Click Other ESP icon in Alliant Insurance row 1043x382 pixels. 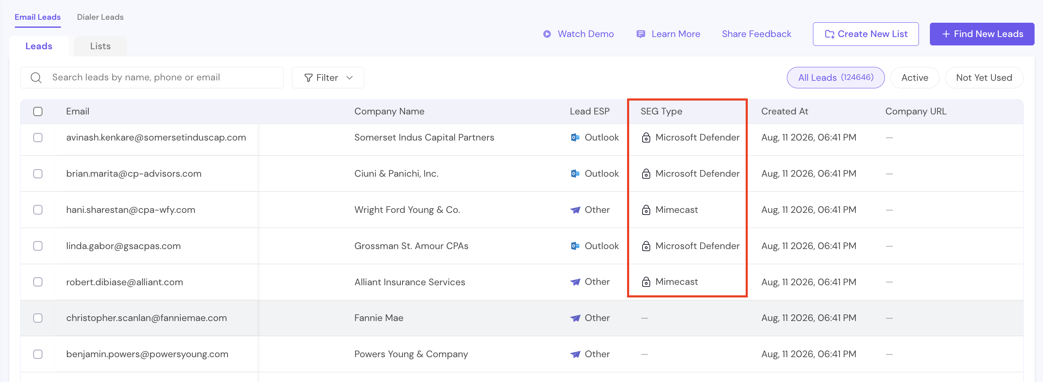pos(575,282)
